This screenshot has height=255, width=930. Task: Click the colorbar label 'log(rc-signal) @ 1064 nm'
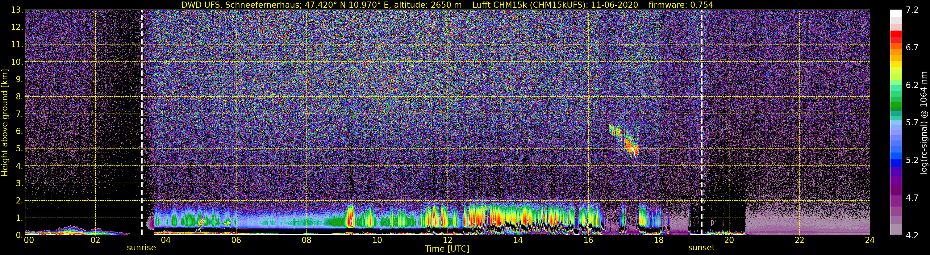(924, 123)
